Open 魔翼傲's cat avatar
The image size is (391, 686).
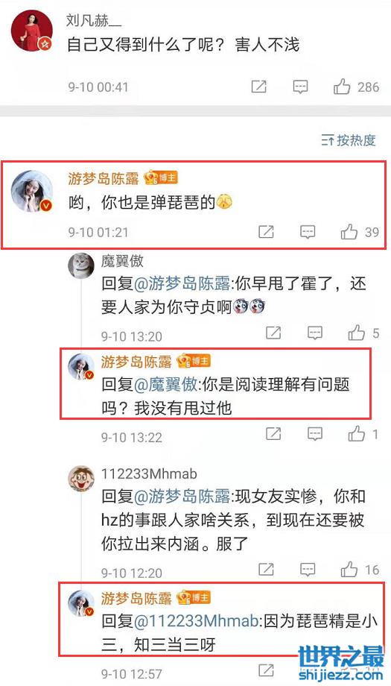pyautogui.click(x=81, y=265)
